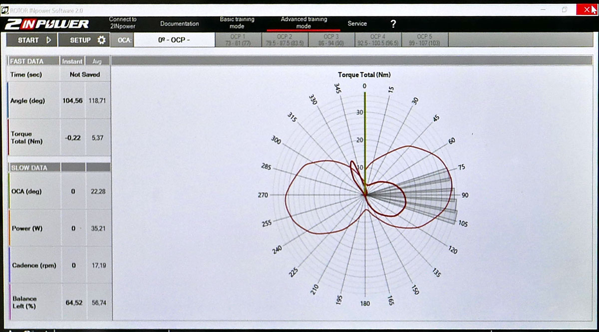
Task: Open the SETUP settings
Action: click(84, 40)
